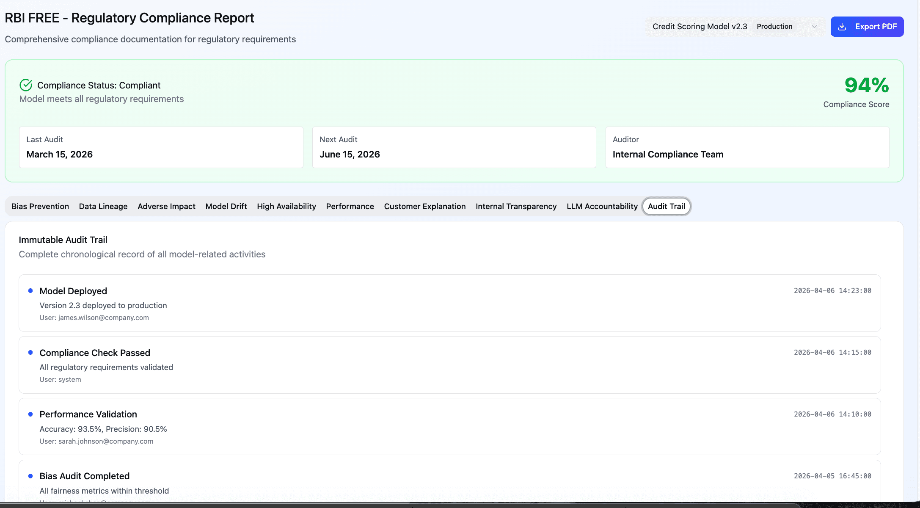920x508 pixels.
Task: Go to the Model Drift tab
Action: click(226, 206)
